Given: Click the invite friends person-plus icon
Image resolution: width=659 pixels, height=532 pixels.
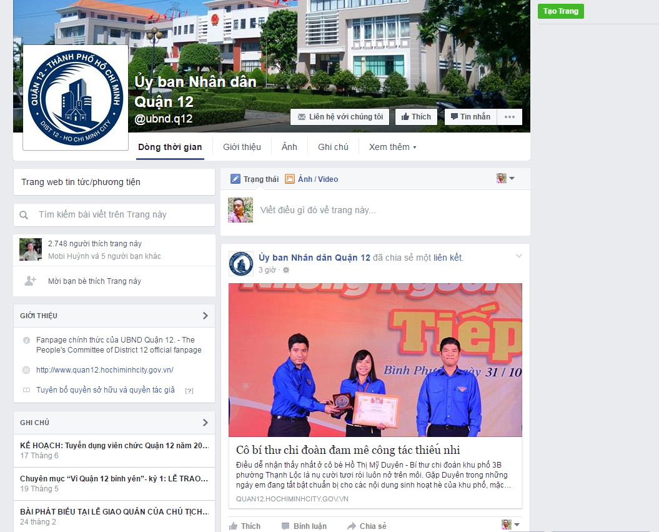Looking at the screenshot, I should [x=30, y=281].
